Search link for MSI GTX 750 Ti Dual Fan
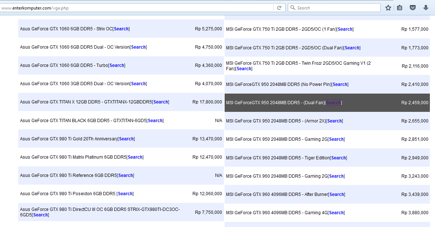 352,48
